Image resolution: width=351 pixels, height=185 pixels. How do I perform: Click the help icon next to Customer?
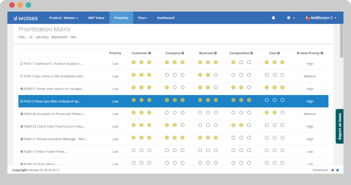[x=150, y=53]
